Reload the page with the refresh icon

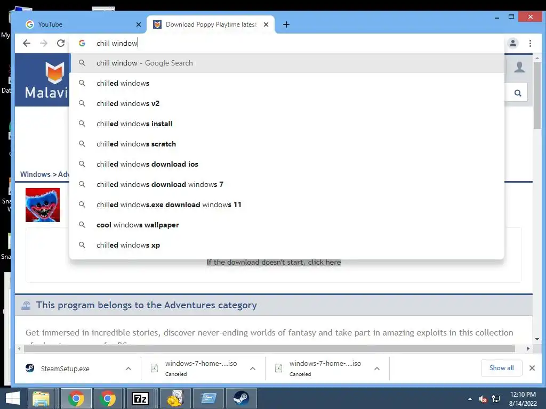(61, 43)
